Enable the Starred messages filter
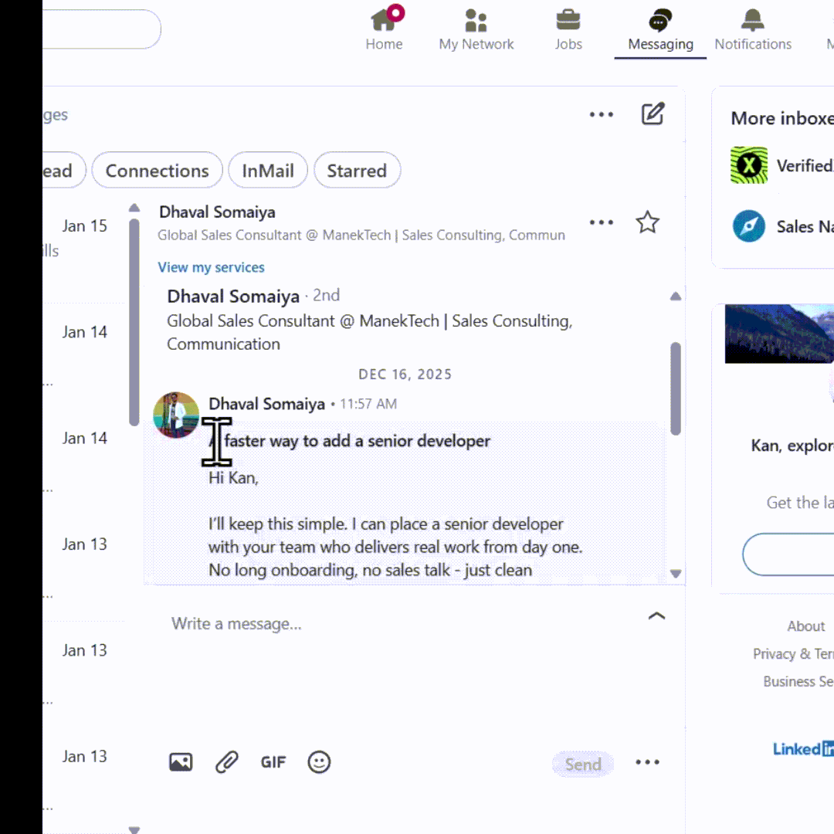The image size is (834, 834). pyautogui.click(x=357, y=170)
